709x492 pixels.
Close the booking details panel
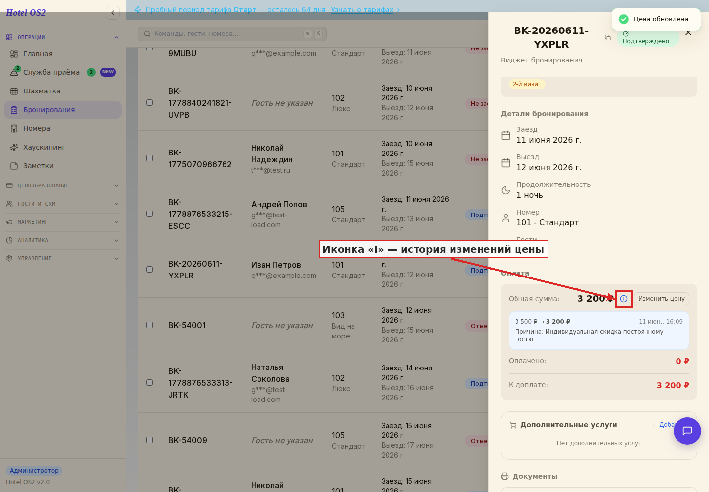point(688,33)
